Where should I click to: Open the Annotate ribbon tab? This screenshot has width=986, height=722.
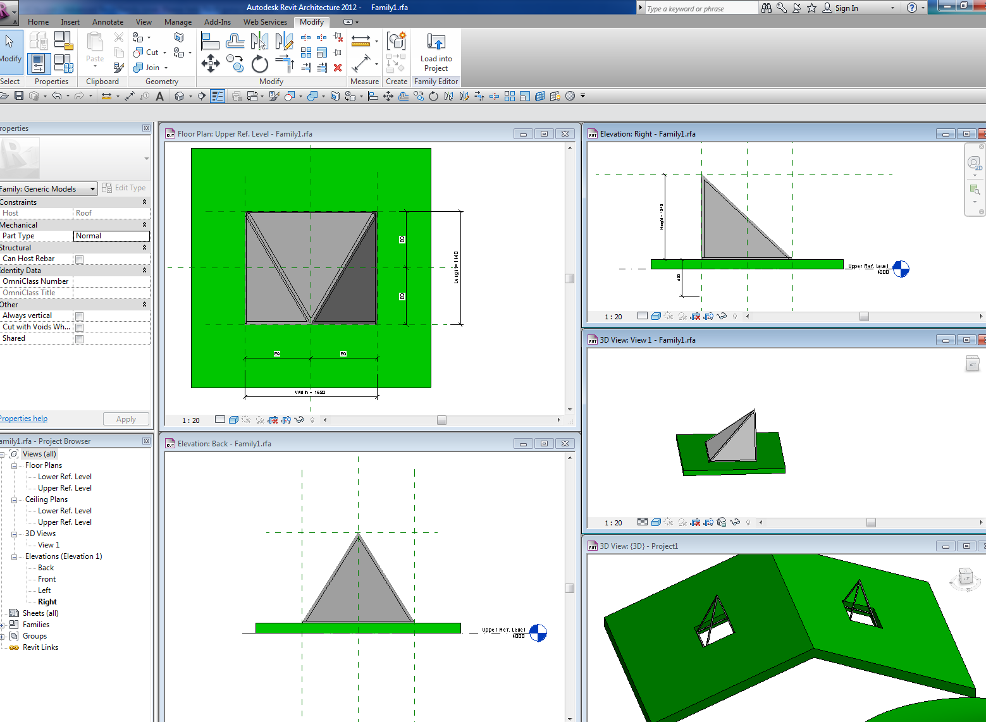point(108,22)
